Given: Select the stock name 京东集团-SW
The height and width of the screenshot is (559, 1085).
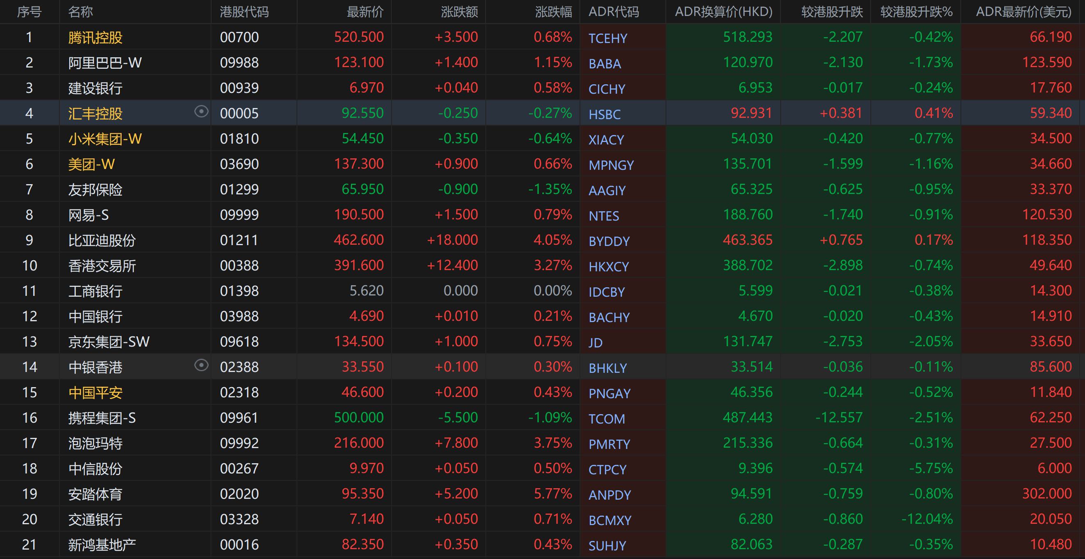Looking at the screenshot, I should tap(109, 341).
